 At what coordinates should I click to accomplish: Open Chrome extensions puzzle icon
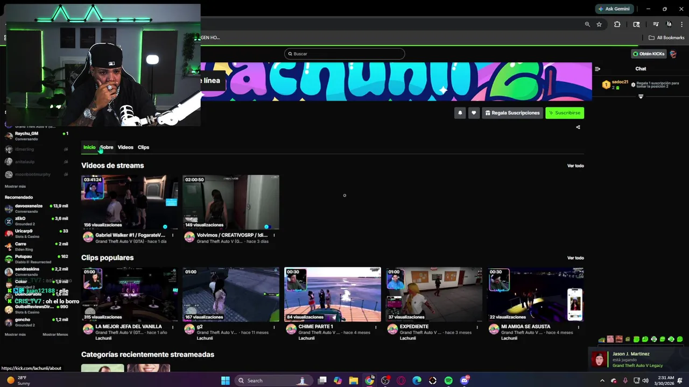point(617,24)
